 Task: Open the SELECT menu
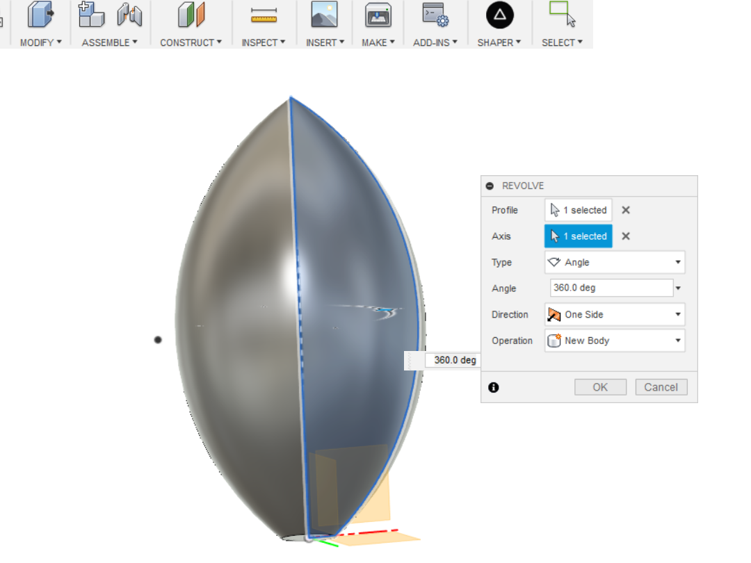(x=563, y=42)
